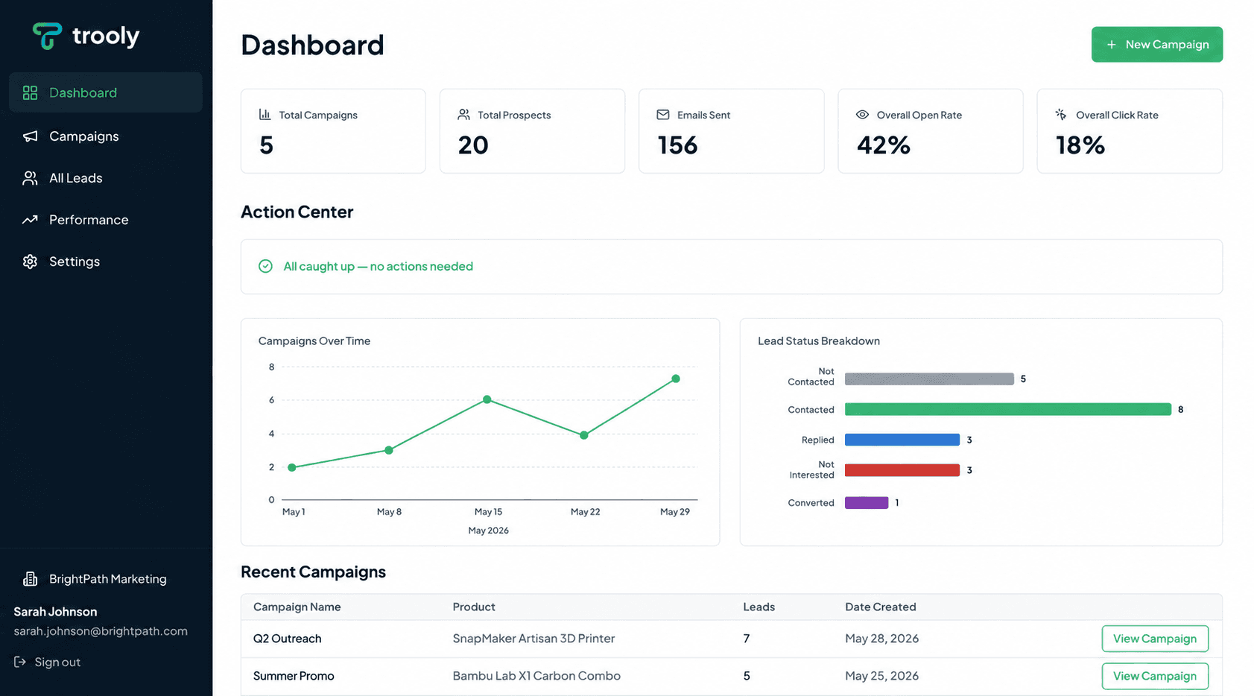Click the people icon on Total Prospects

(x=463, y=114)
